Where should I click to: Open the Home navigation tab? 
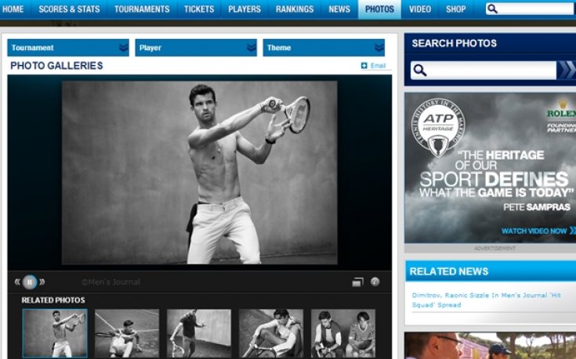point(13,9)
